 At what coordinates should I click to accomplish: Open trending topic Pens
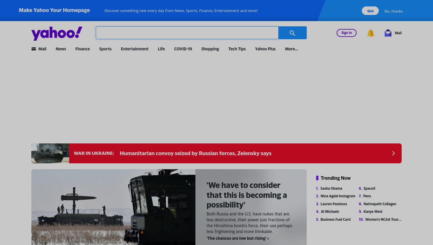tap(367, 196)
